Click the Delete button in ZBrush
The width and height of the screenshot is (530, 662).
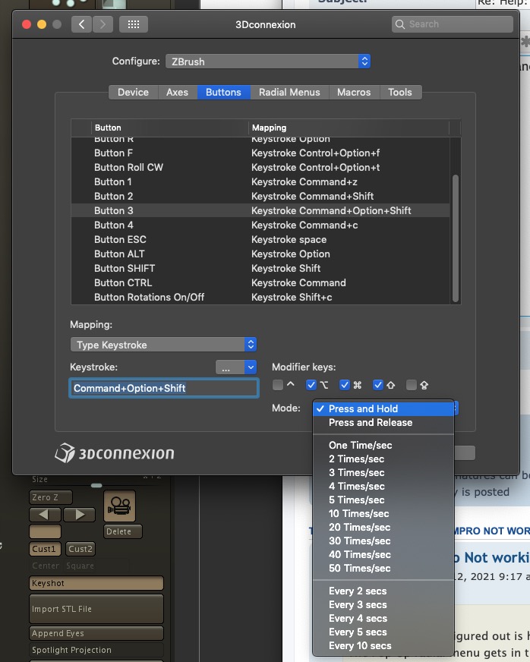(123, 531)
